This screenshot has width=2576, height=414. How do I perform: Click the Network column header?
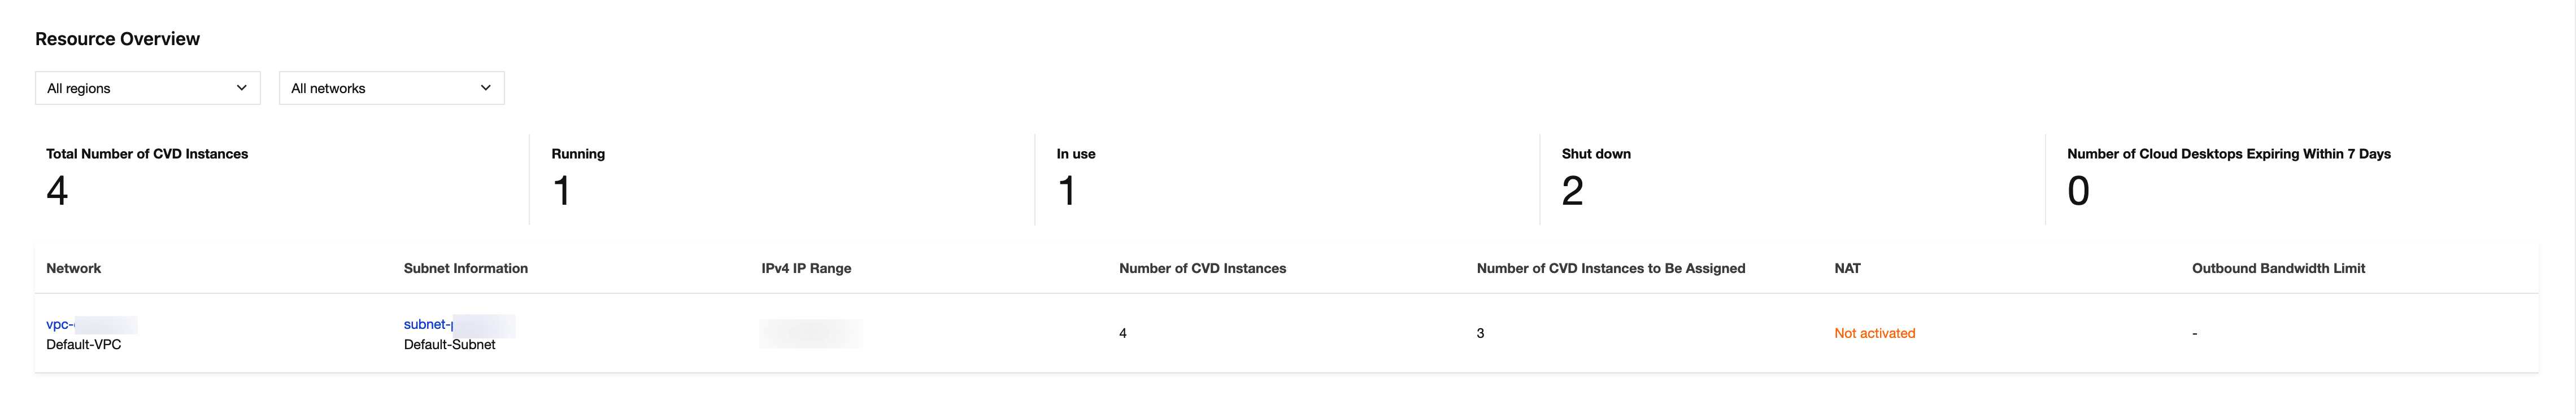coord(74,268)
